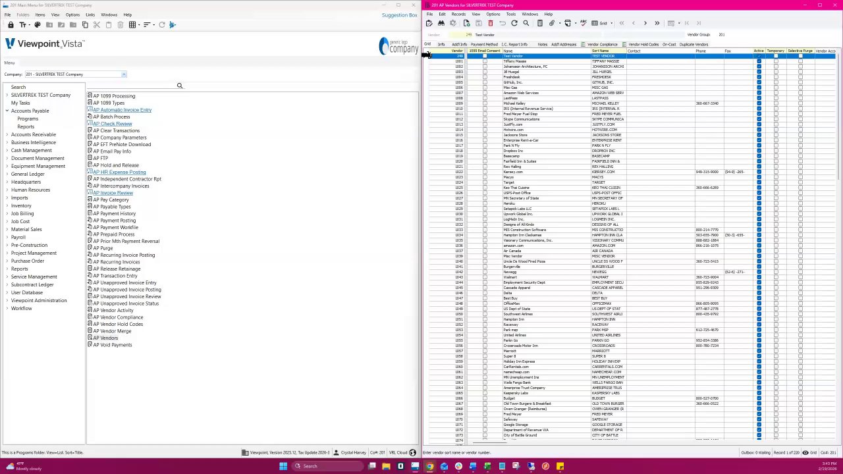Open the Company dropdown in Main Menu

click(123, 74)
